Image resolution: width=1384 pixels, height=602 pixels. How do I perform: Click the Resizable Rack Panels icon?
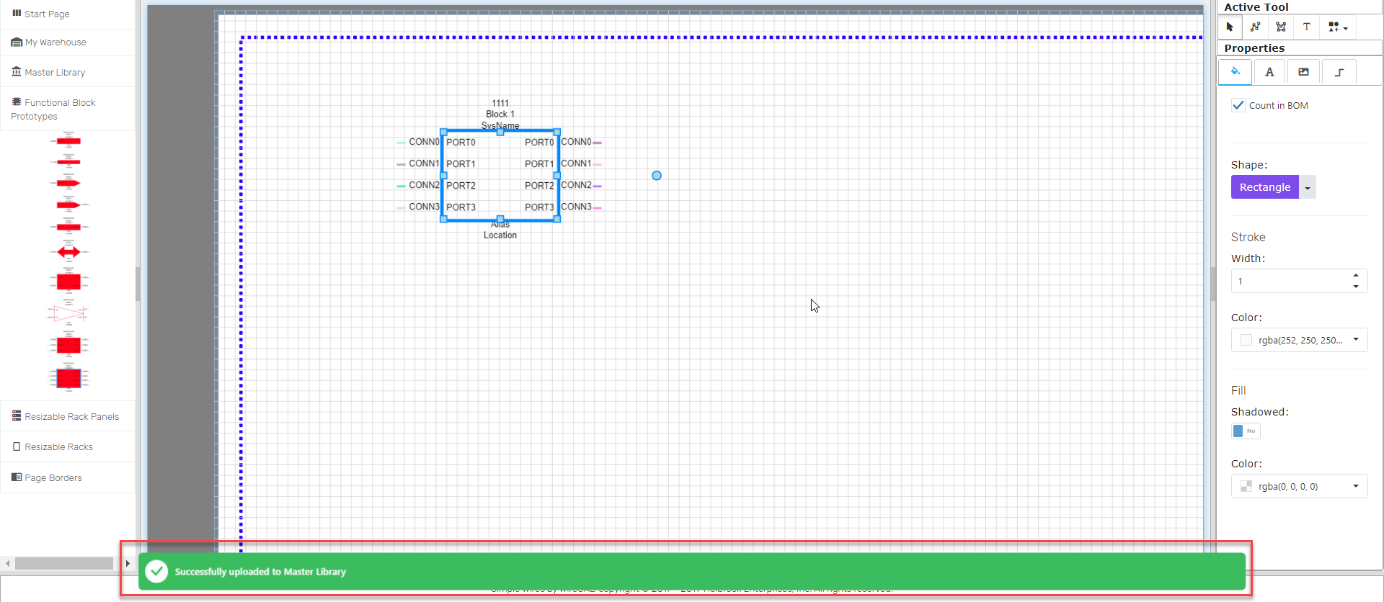(17, 415)
